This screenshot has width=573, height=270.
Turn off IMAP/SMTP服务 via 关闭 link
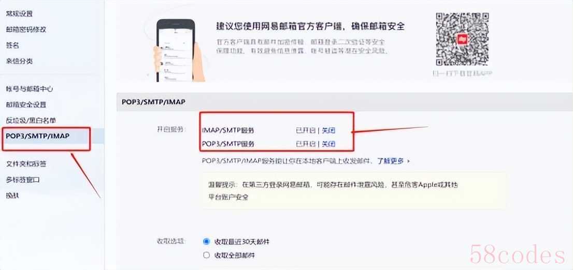(328, 131)
